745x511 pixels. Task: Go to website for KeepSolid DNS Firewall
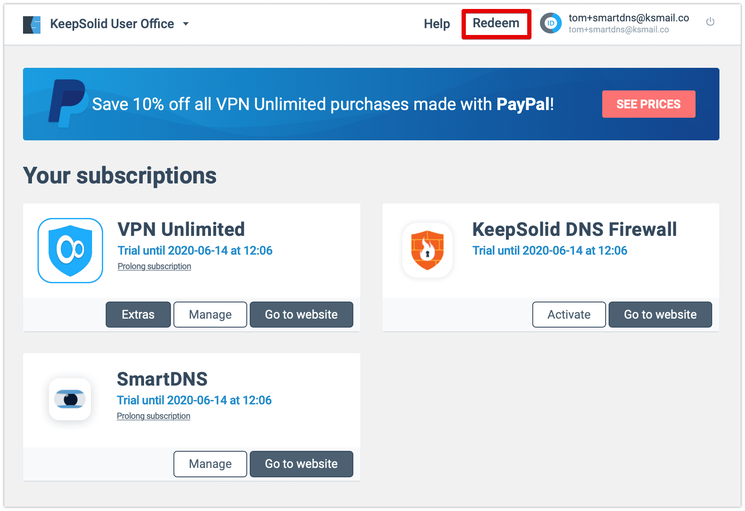click(660, 315)
